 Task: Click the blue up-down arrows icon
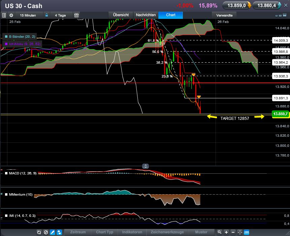(x=59, y=232)
